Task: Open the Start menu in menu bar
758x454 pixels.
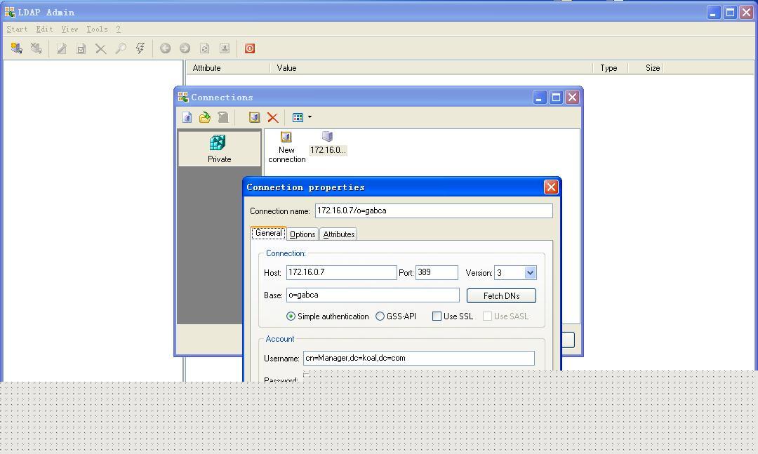Action: click(x=17, y=29)
